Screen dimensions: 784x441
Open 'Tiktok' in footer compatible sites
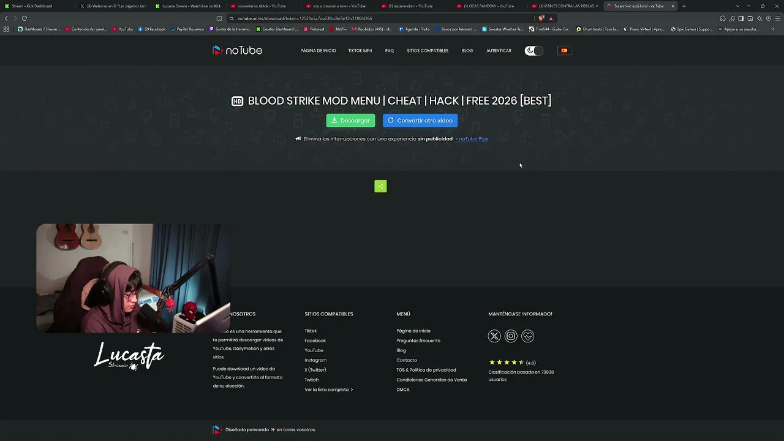(x=311, y=331)
